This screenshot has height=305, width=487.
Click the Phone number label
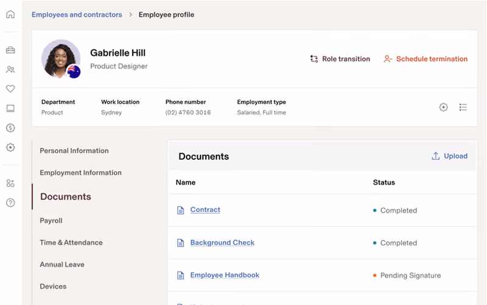[186, 102]
